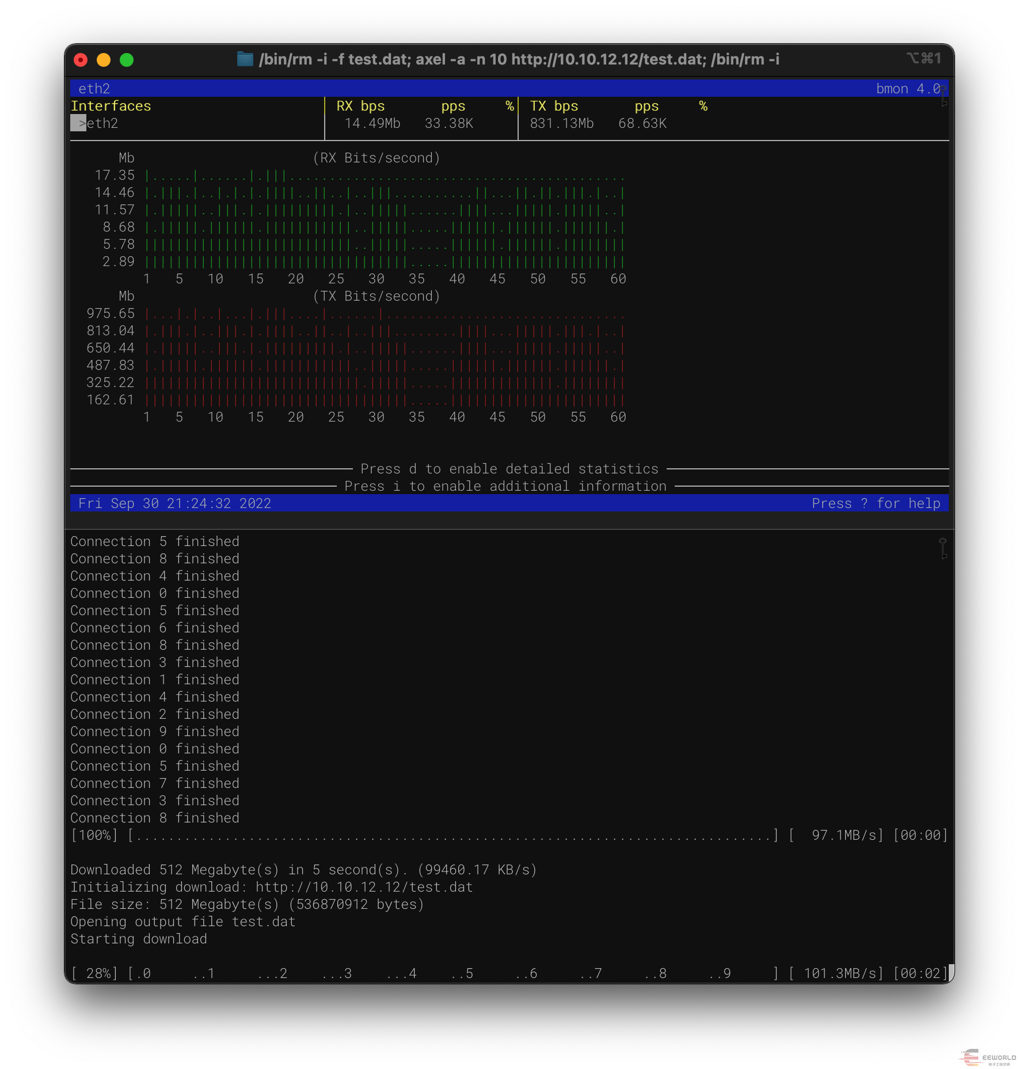Image resolution: width=1019 pixels, height=1069 pixels.
Task: Select the eth2 interface row
Action: point(102,123)
